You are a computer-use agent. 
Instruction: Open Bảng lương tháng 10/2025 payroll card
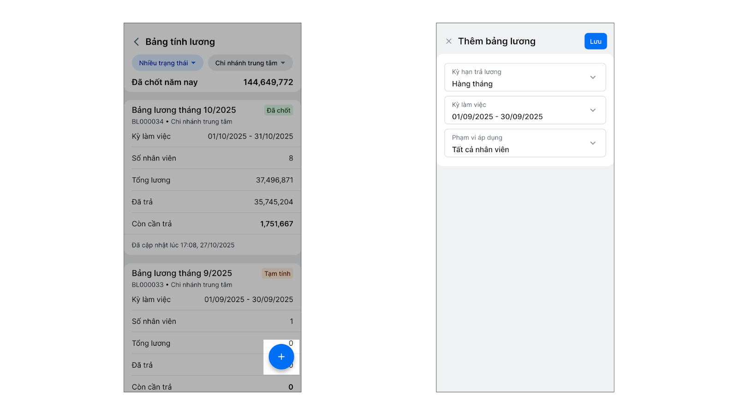pos(184,110)
